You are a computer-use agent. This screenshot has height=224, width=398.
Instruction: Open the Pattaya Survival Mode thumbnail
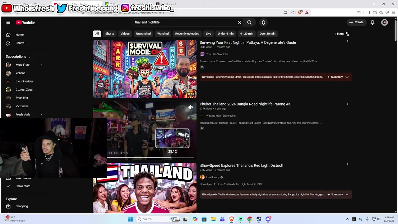pos(145,69)
